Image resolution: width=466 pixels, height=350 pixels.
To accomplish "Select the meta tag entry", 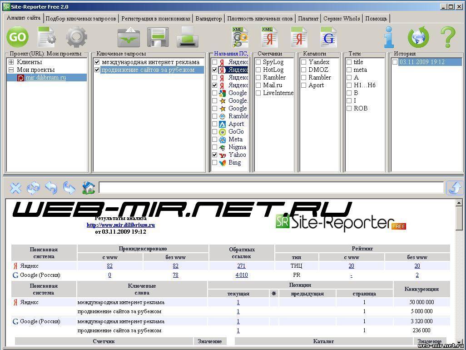I will coord(360,70).
